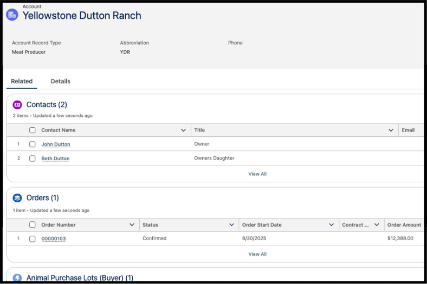Select all contacts with the header checkbox
Viewport: 427px width, 284px height.
pos(33,130)
